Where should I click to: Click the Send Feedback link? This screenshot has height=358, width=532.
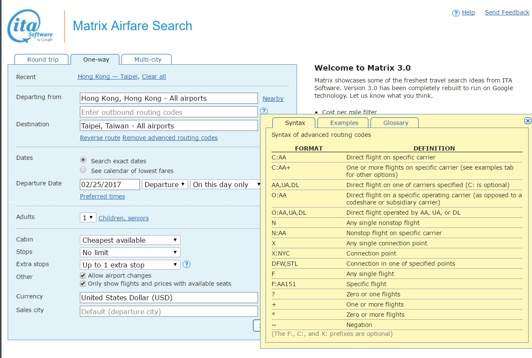click(x=507, y=12)
